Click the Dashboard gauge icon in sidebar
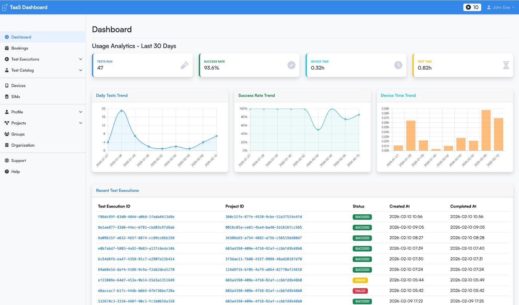 point(7,37)
